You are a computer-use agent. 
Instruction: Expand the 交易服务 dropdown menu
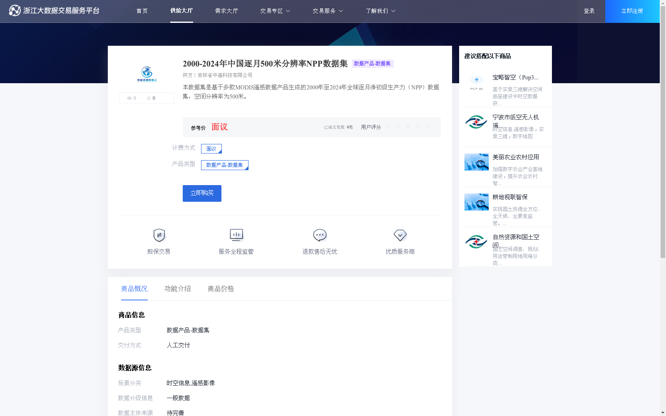point(327,11)
